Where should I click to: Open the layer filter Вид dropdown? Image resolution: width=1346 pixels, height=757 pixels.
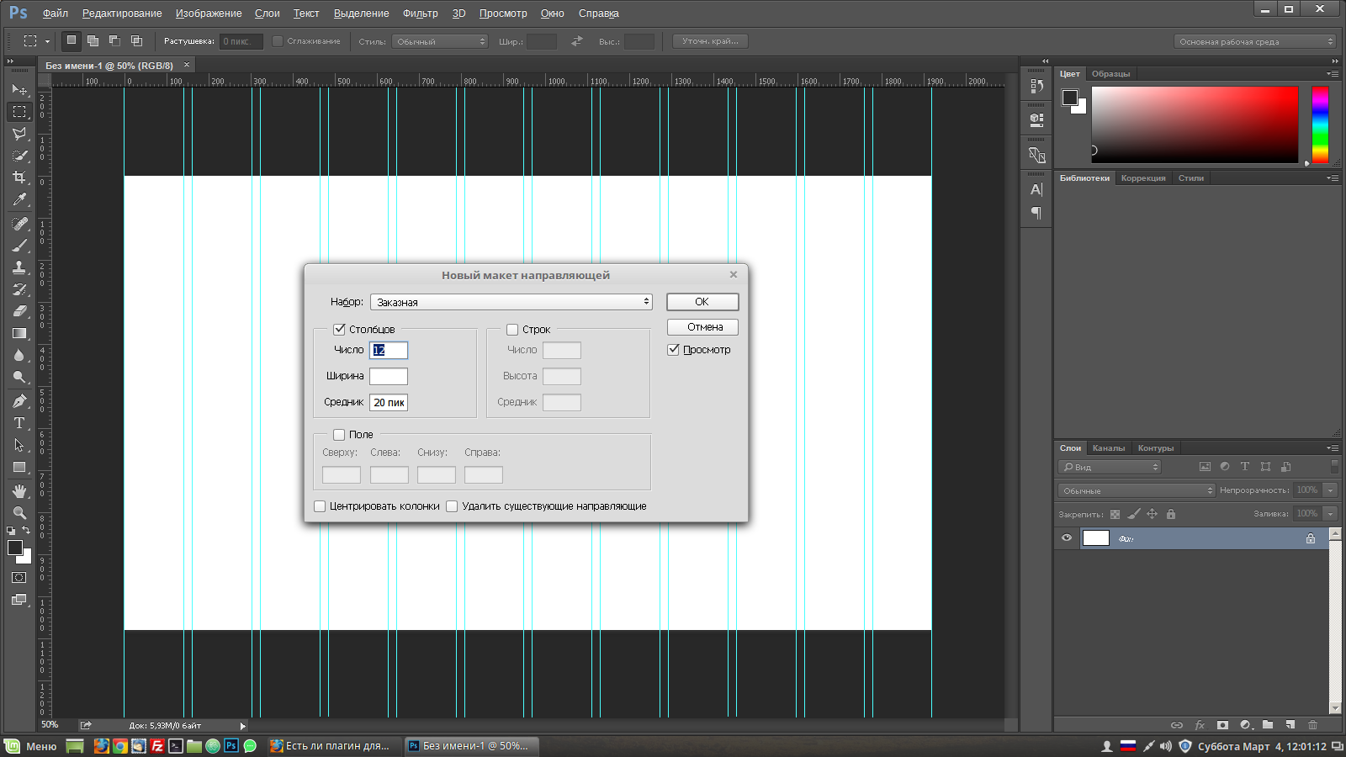point(1110,467)
